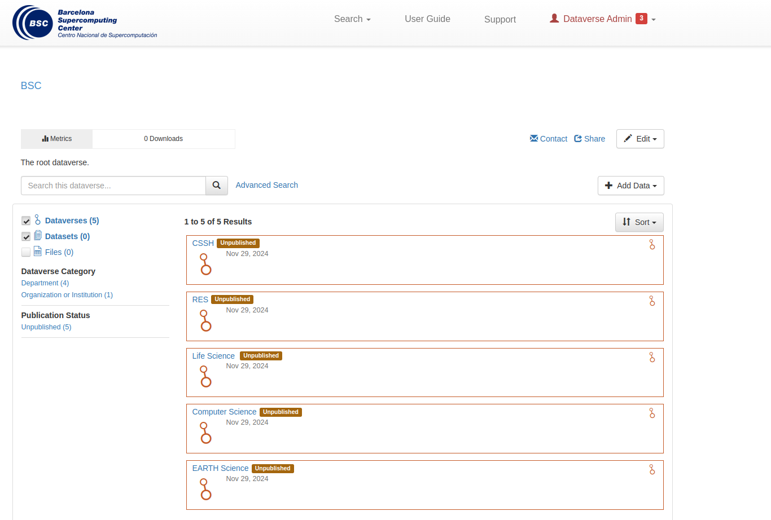771x520 pixels.
Task: Open the Edit dropdown menu
Action: tap(640, 139)
